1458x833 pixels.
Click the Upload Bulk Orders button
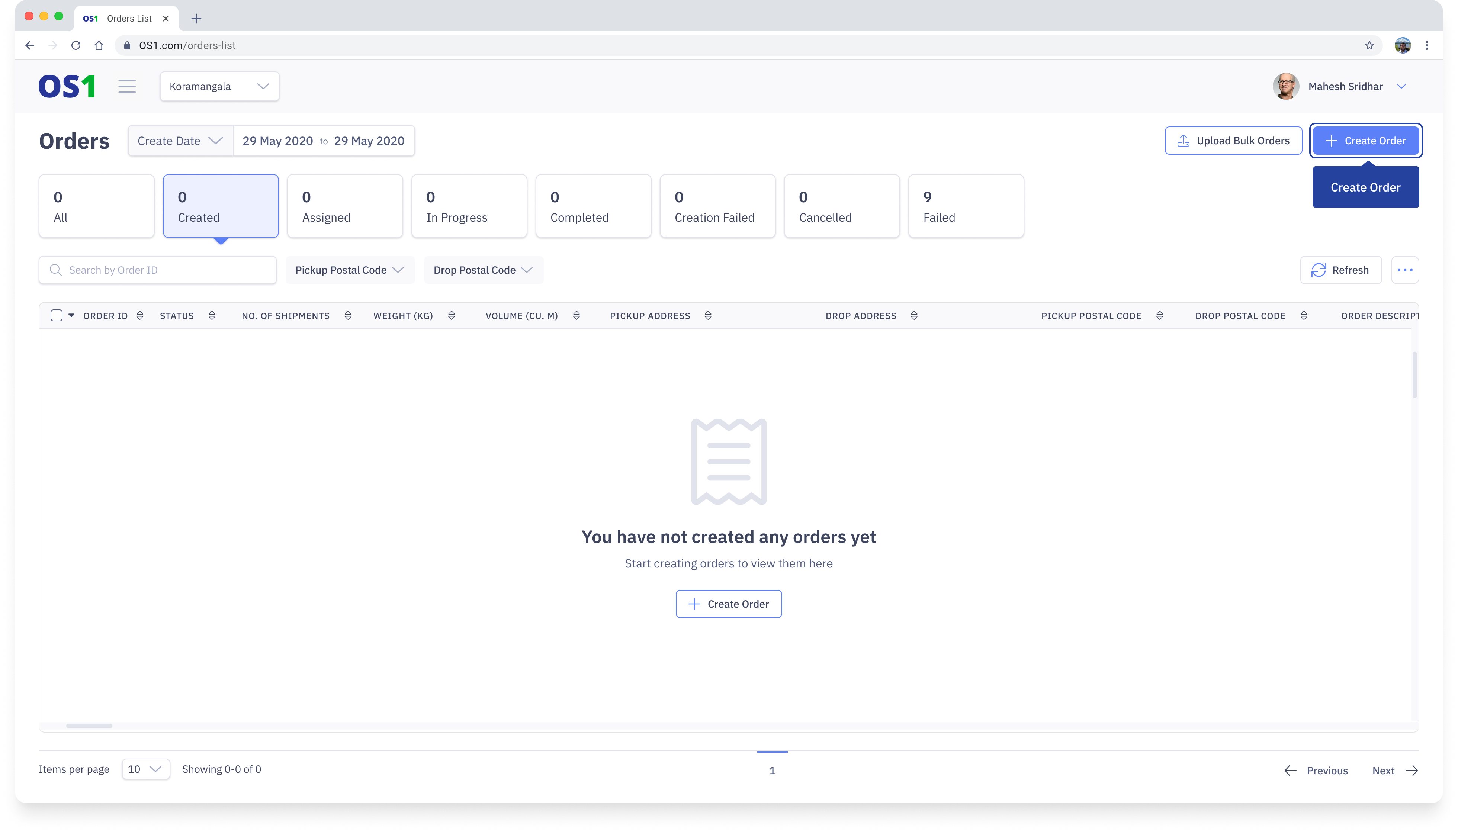(x=1233, y=141)
